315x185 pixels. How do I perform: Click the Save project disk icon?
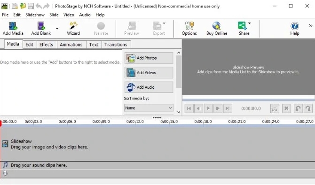point(31,6)
